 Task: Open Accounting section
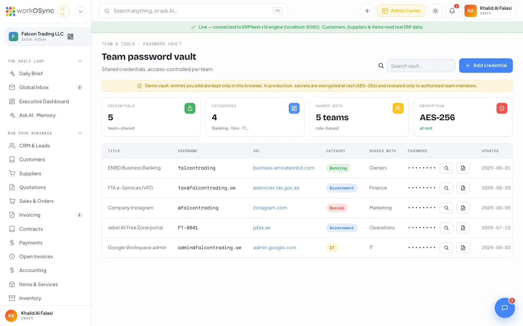[x=46, y=270]
